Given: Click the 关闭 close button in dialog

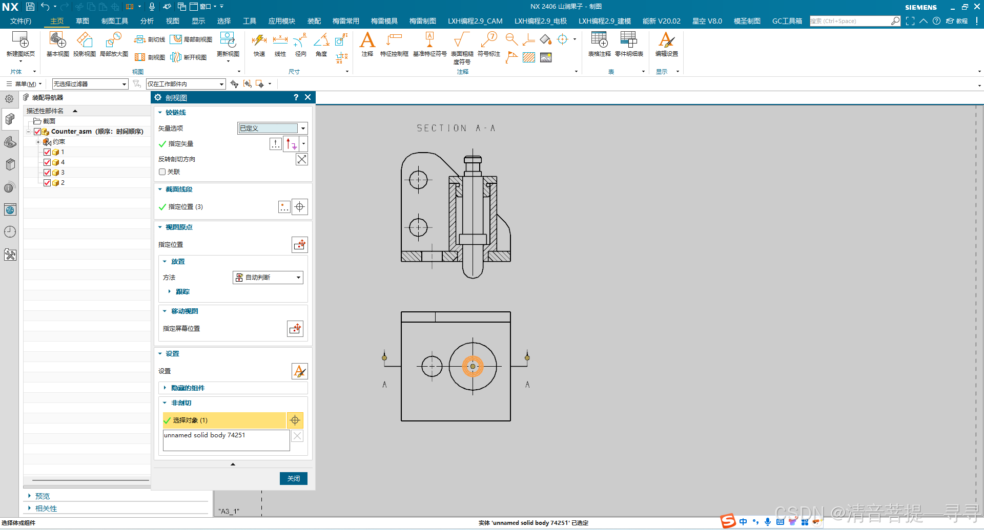Looking at the screenshot, I should click(x=294, y=478).
